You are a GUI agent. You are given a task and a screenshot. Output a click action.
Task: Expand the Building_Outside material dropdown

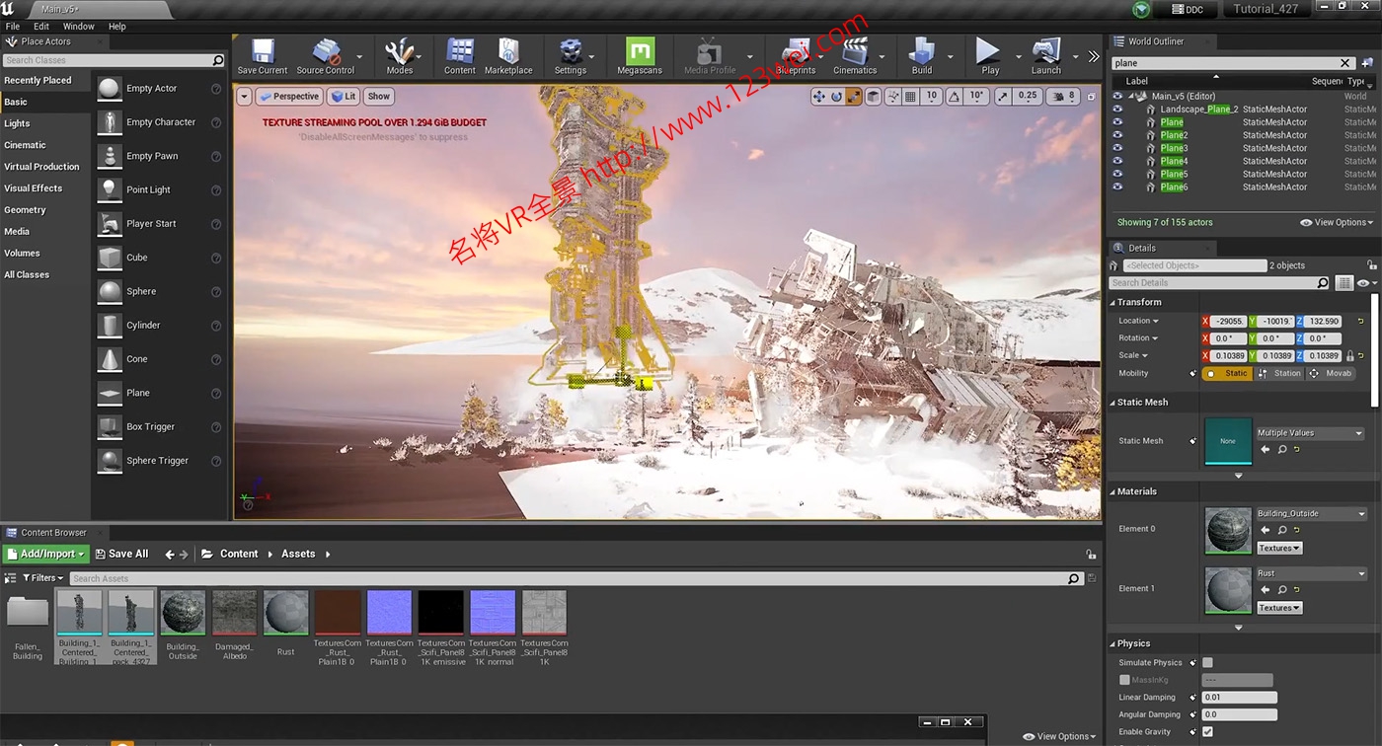pyautogui.click(x=1310, y=514)
